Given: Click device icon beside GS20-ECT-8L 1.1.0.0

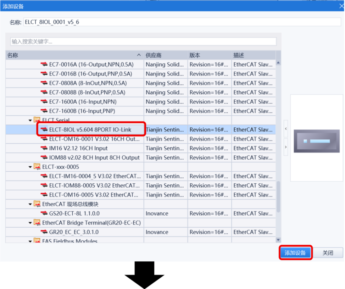Looking at the screenshot, I should click(44, 213).
